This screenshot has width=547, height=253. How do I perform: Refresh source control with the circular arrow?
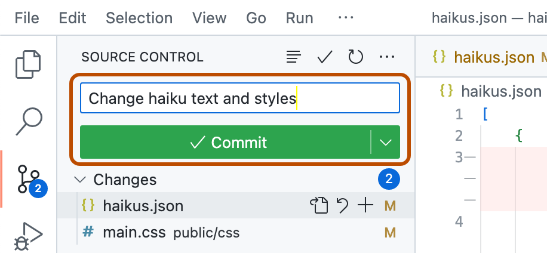pos(356,57)
